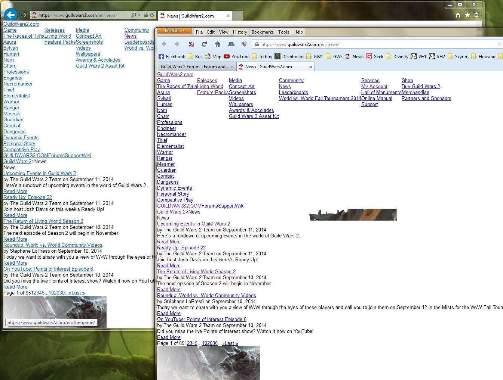The width and height of the screenshot is (503, 380).
Task: Go back in the Internet Explorer window
Action: tap(11, 15)
